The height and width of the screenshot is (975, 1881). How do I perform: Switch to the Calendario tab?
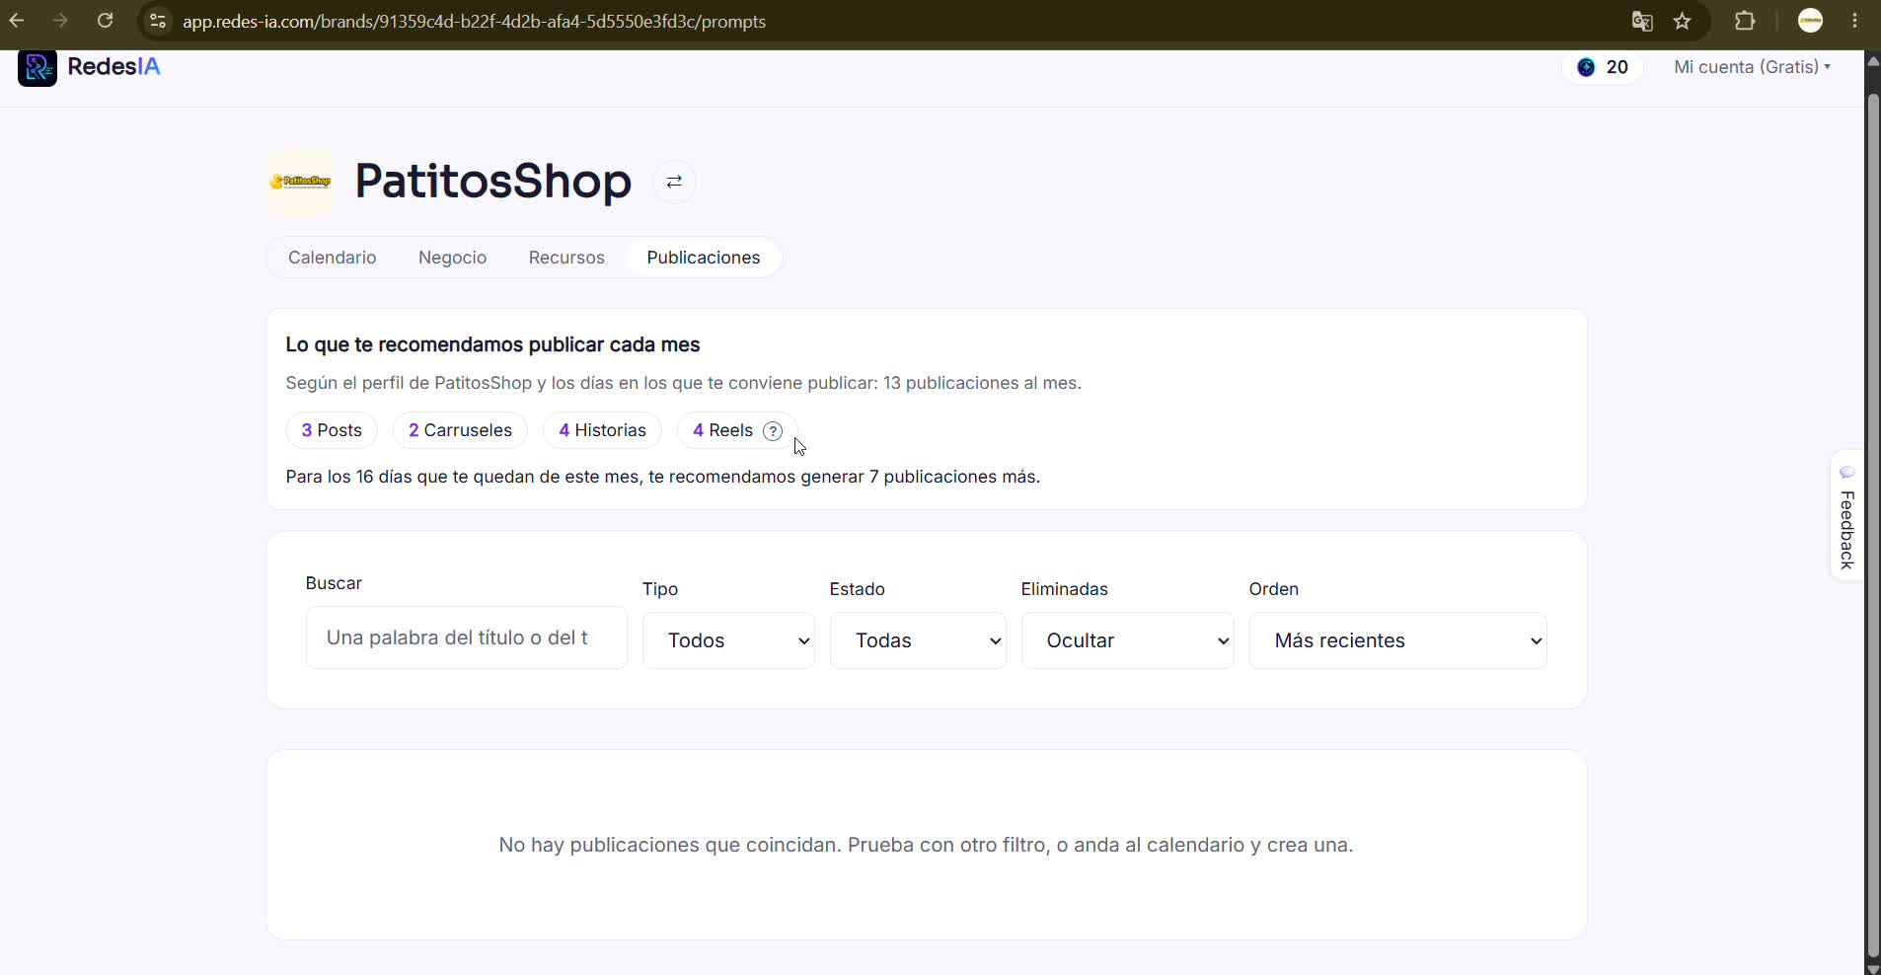pyautogui.click(x=332, y=258)
